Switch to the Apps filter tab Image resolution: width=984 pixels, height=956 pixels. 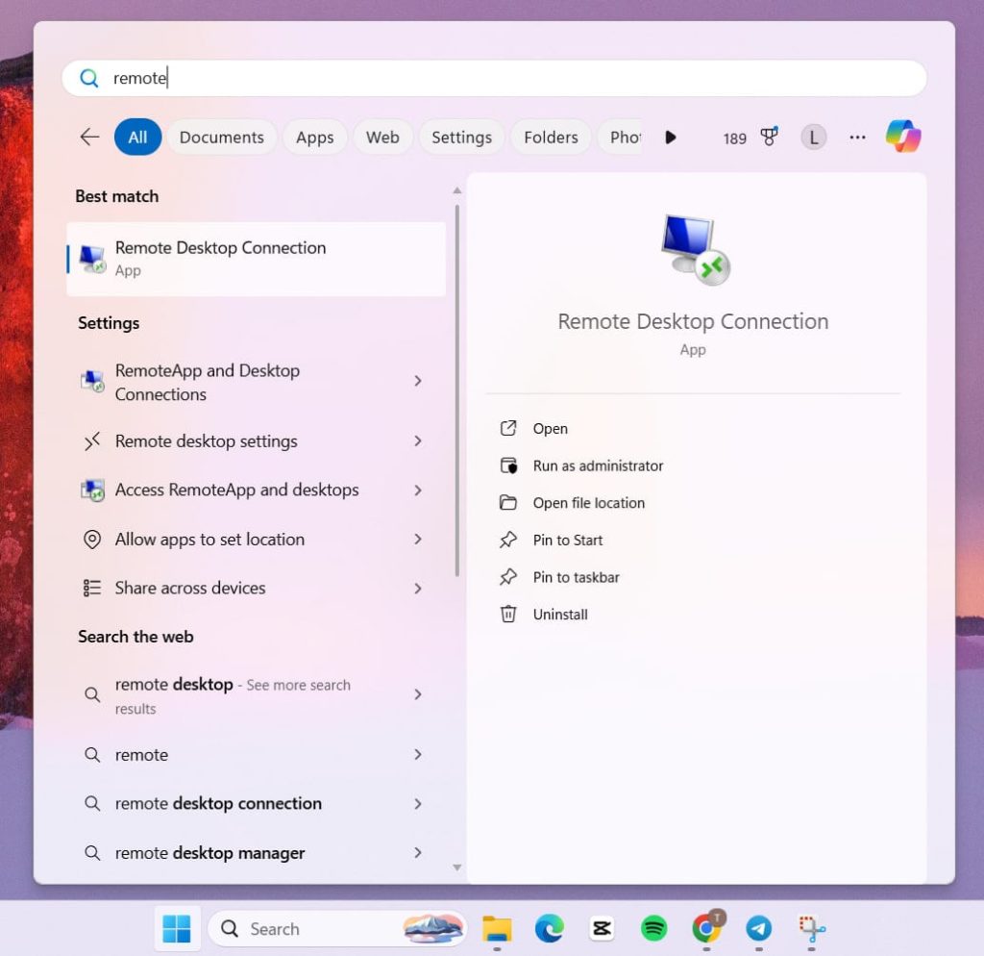(314, 137)
